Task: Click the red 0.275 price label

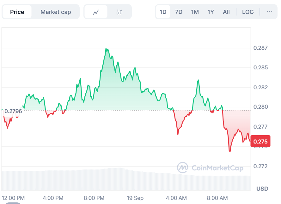Action: (x=260, y=142)
